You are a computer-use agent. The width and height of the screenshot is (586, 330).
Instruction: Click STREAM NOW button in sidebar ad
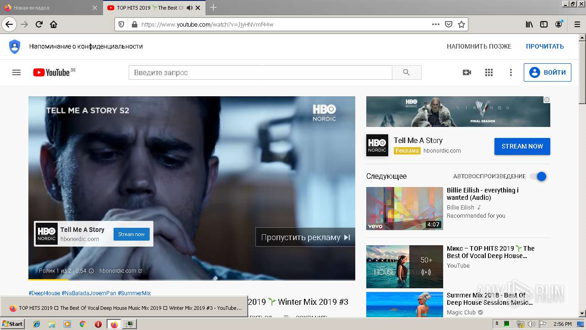pos(522,146)
